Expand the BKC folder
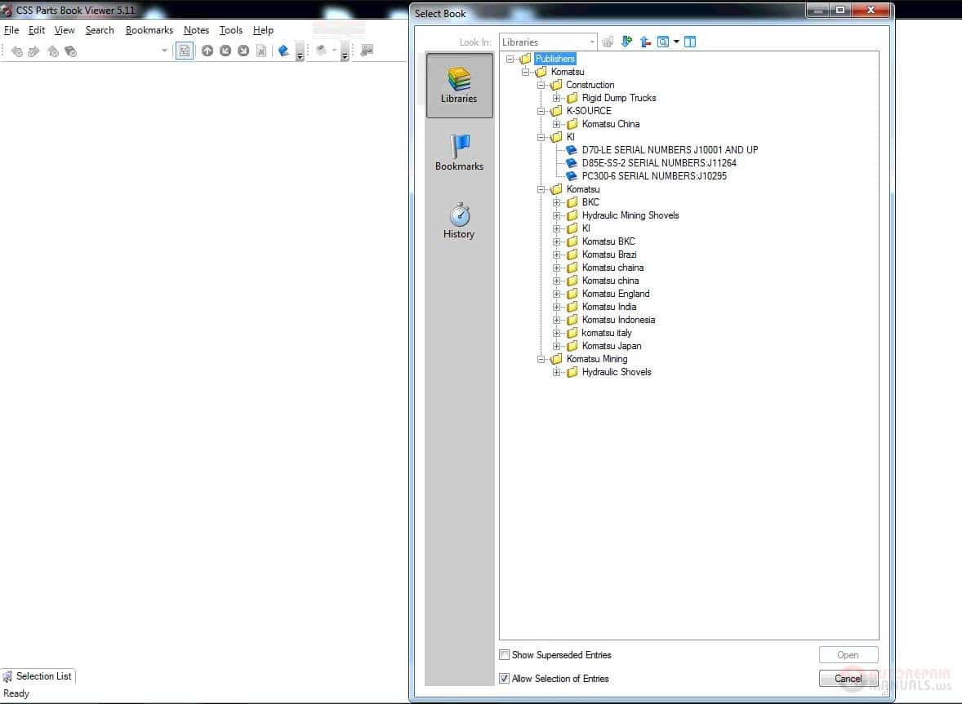The width and height of the screenshot is (962, 704). point(556,202)
